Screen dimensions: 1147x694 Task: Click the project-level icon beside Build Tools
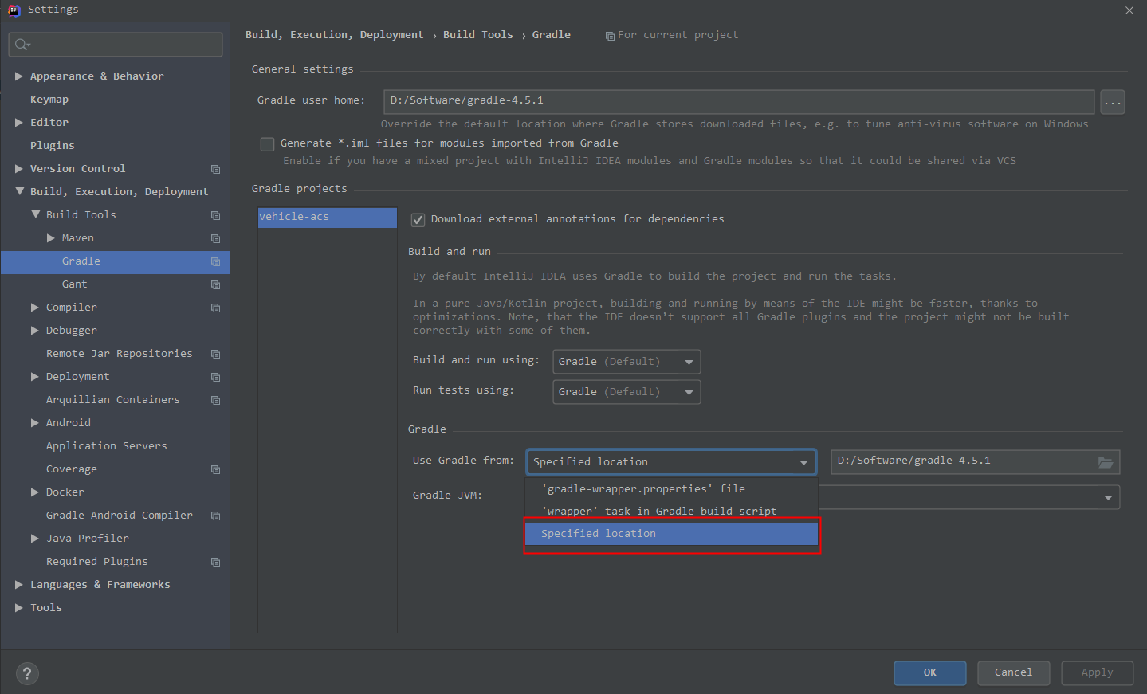(x=215, y=215)
